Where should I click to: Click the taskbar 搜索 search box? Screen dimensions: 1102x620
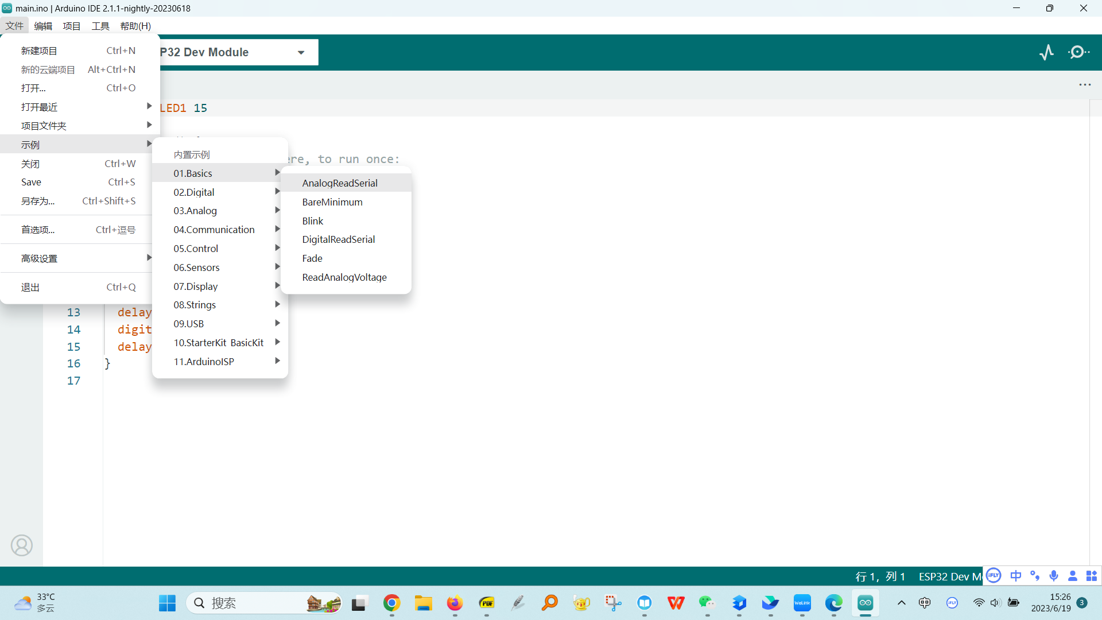[x=264, y=603]
